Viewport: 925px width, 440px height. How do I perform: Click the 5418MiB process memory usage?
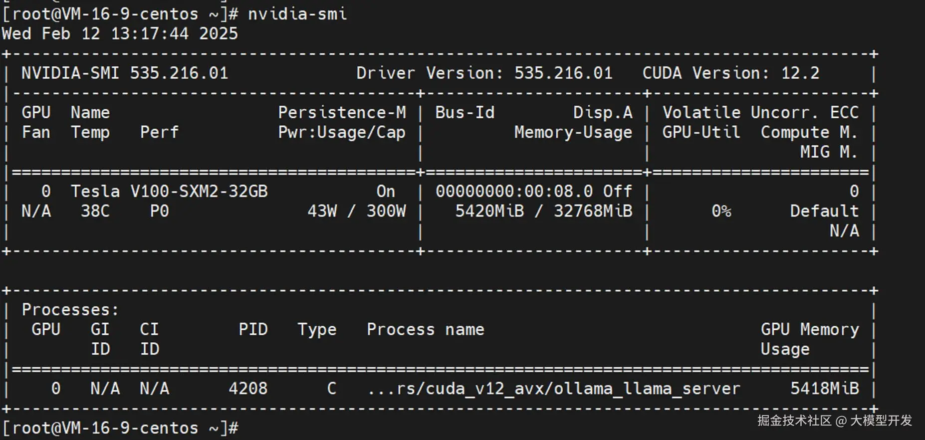pos(824,388)
